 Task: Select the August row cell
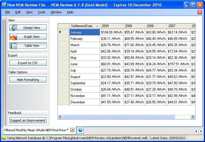(85, 77)
